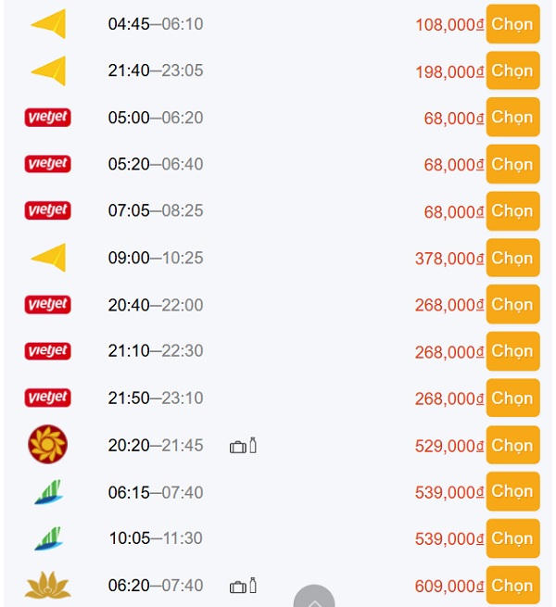The width and height of the screenshot is (556, 607).
Task: Click the Vietnam Airlines lotus logo
Action: pos(47,586)
